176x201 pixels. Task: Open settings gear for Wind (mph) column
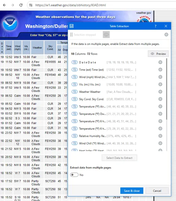click(x=160, y=77)
